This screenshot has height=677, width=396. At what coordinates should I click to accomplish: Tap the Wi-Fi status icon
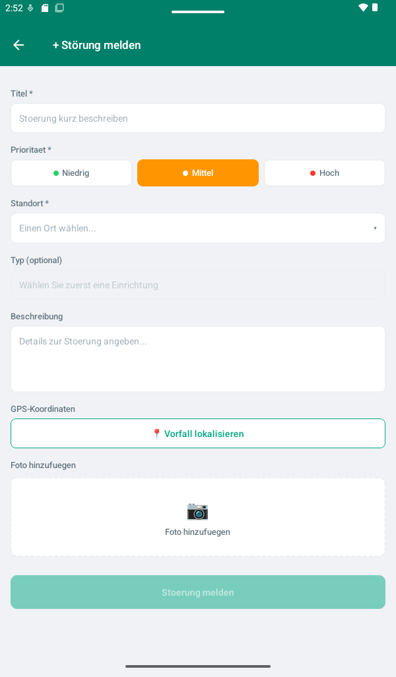[x=363, y=7]
